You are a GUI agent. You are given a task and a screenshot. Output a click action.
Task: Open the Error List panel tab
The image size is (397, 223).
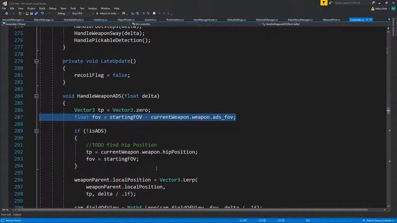6,215
